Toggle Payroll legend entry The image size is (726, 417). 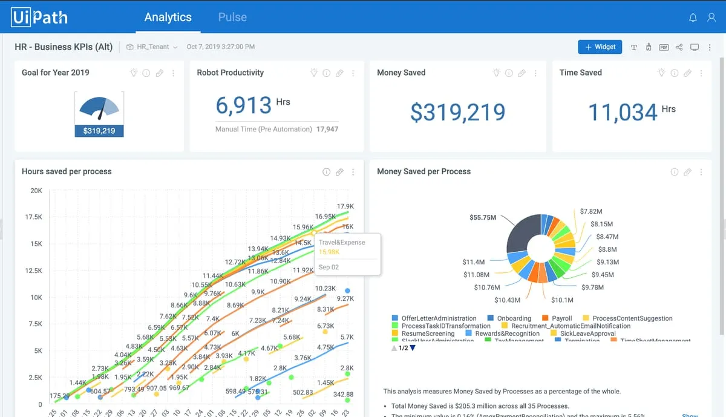[x=557, y=318]
